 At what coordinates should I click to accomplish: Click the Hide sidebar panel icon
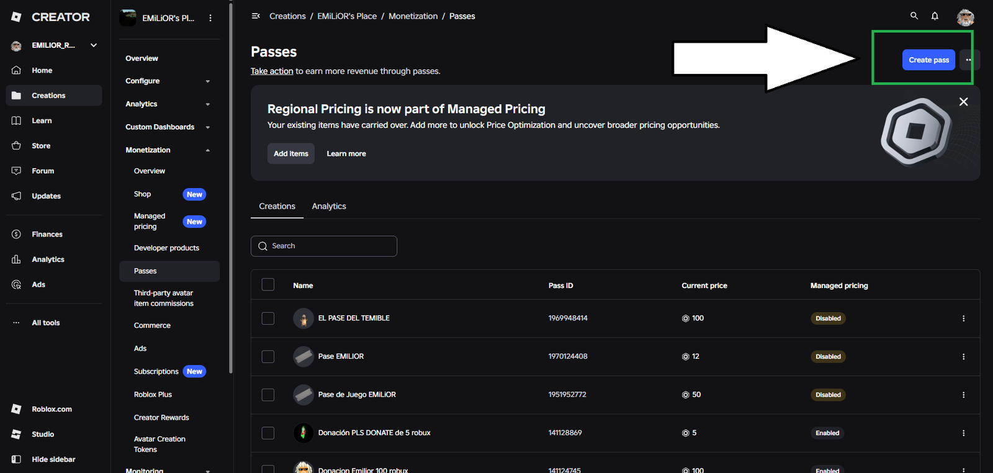point(17,459)
